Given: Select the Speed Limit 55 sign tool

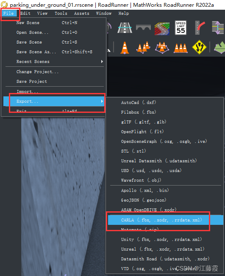Looking at the screenshot, I should coord(181,27).
